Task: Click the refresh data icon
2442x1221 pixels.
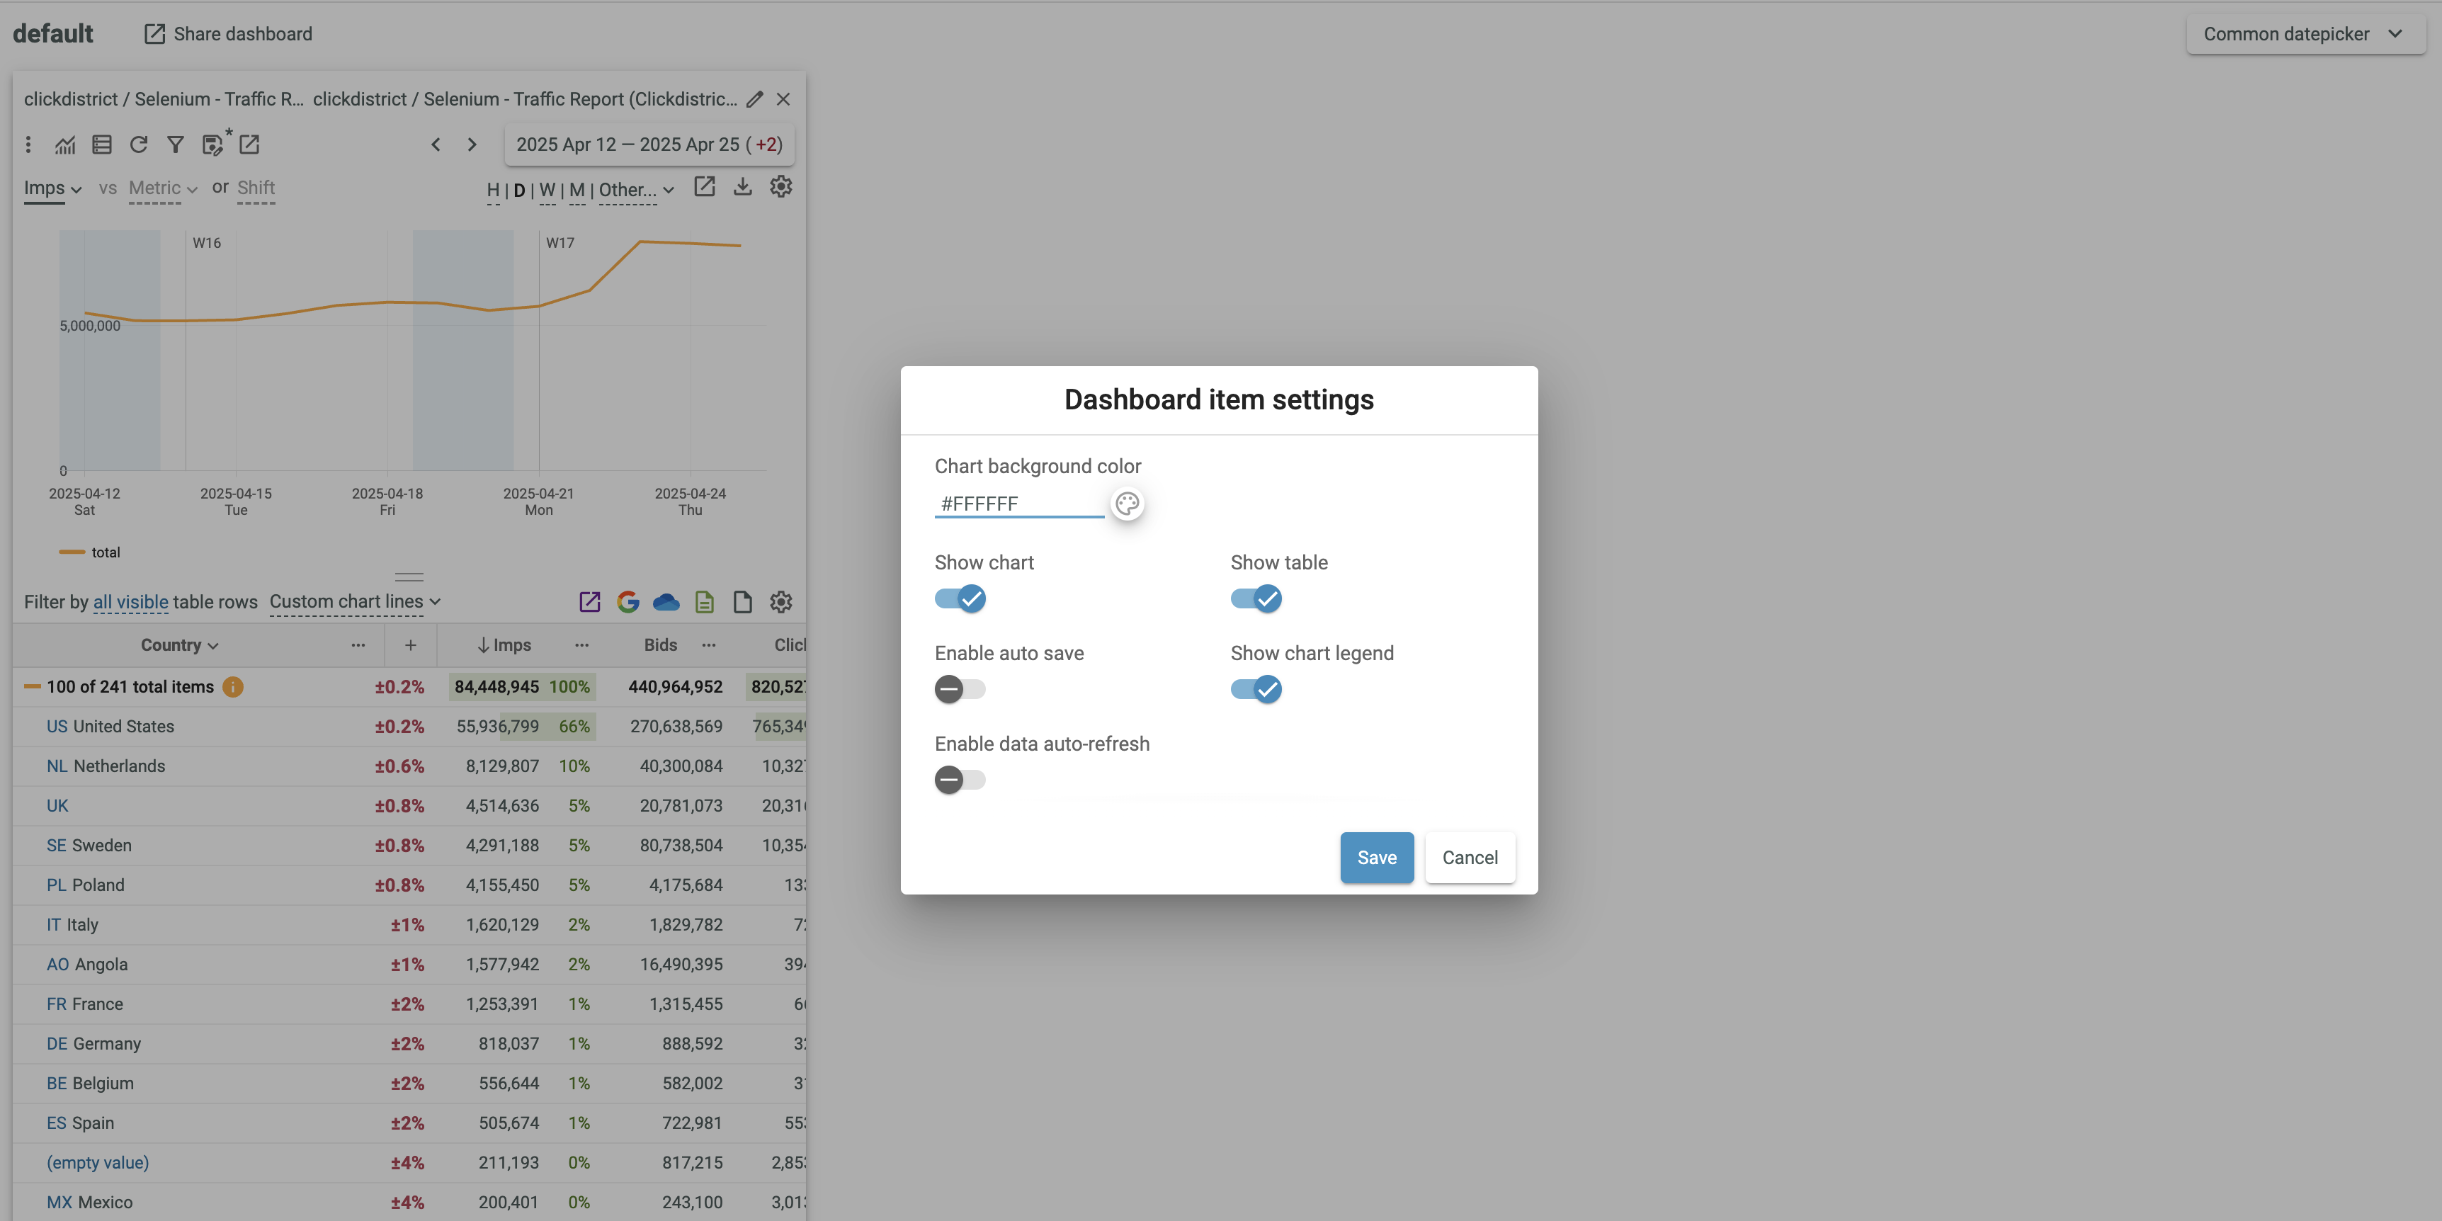Action: (138, 144)
